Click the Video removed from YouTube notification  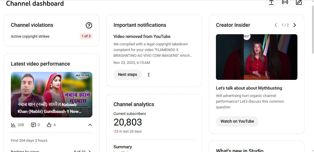[x=142, y=37]
